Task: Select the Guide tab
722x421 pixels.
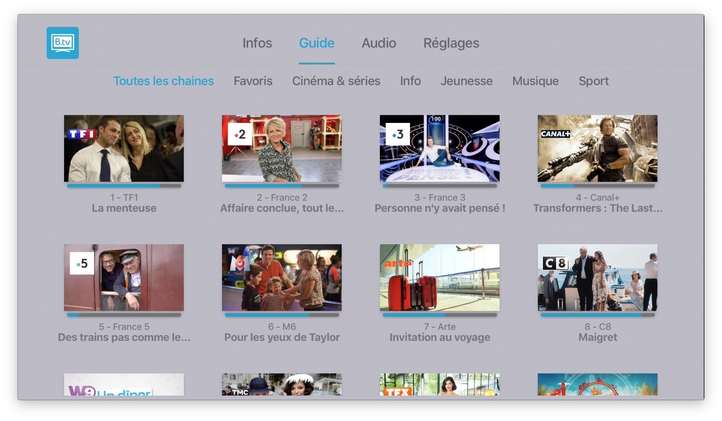Action: (317, 43)
